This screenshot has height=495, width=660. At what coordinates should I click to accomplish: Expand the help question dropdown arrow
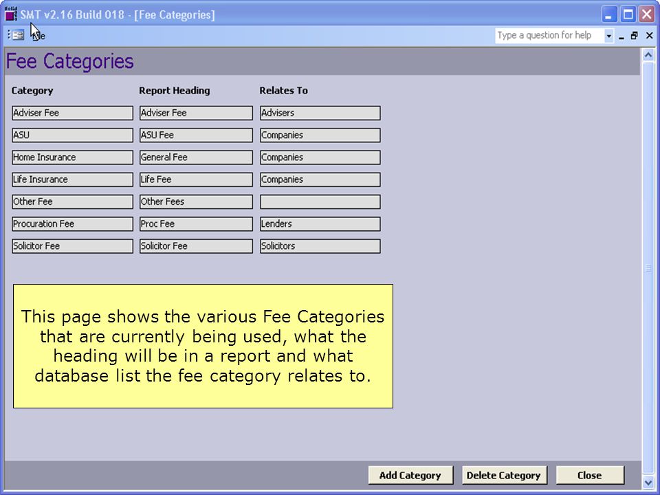608,36
